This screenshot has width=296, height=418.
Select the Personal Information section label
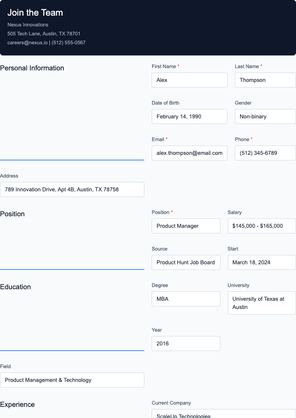[32, 68]
